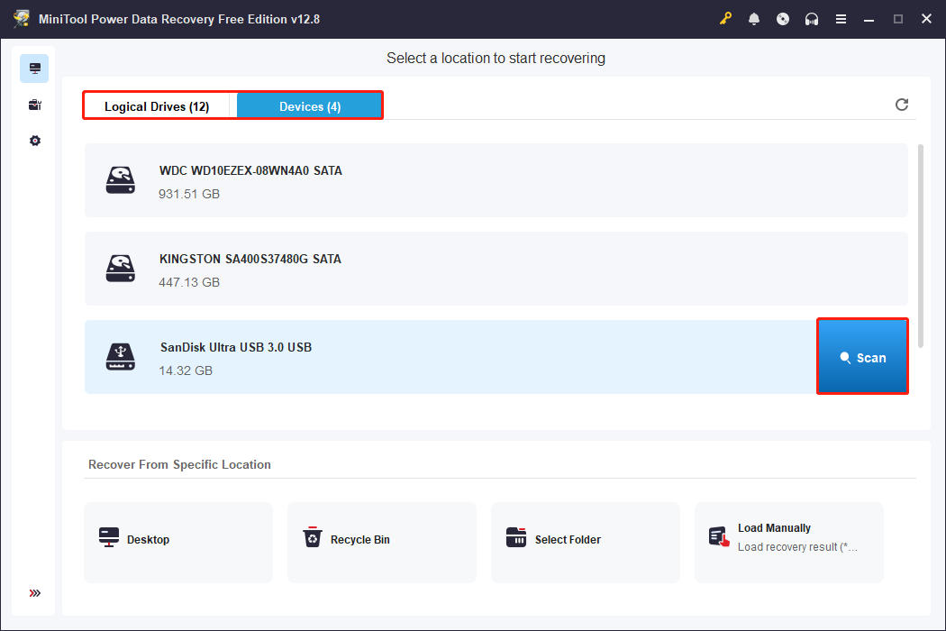This screenshot has width=946, height=631.
Task: Select the WDC WD10EZEX SATA drive
Action: tap(496, 180)
